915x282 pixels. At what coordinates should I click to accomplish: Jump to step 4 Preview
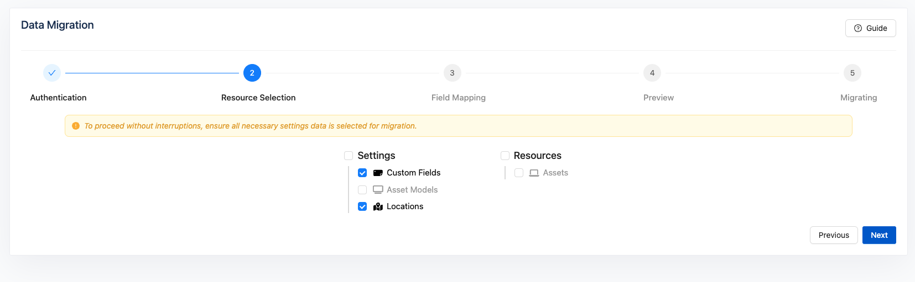[x=652, y=73]
